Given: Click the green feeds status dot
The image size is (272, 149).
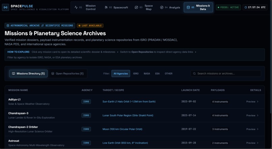Looking at the screenshot, I should (218, 7).
